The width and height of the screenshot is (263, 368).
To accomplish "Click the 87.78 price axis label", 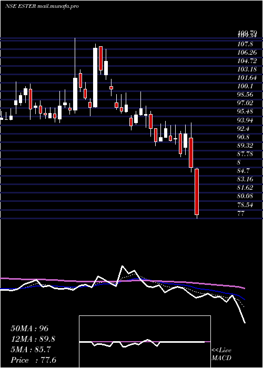I will tap(245, 154).
